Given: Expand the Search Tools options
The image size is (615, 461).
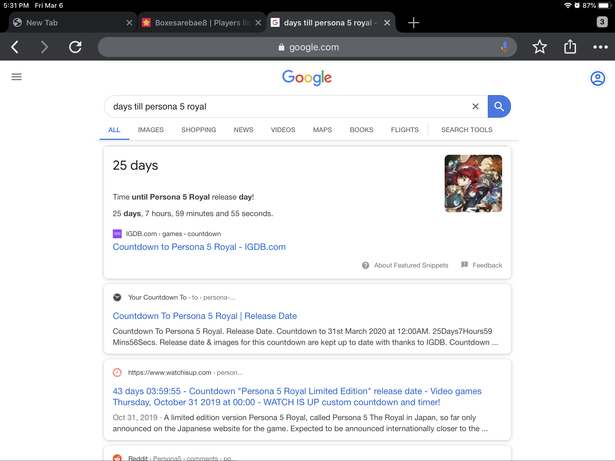Looking at the screenshot, I should tap(466, 130).
